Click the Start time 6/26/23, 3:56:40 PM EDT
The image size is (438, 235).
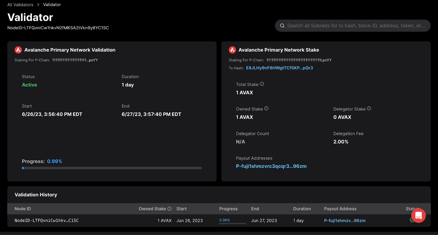pos(52,114)
